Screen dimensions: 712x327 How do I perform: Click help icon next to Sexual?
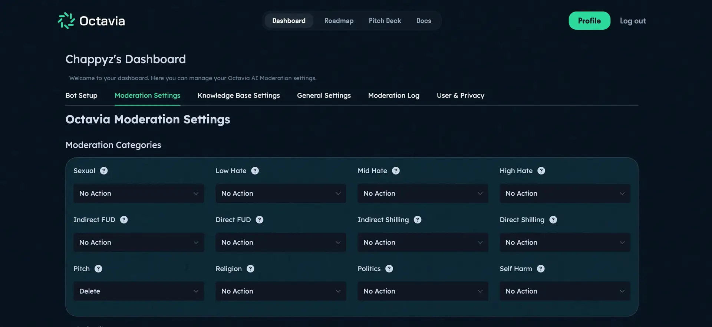coord(104,171)
